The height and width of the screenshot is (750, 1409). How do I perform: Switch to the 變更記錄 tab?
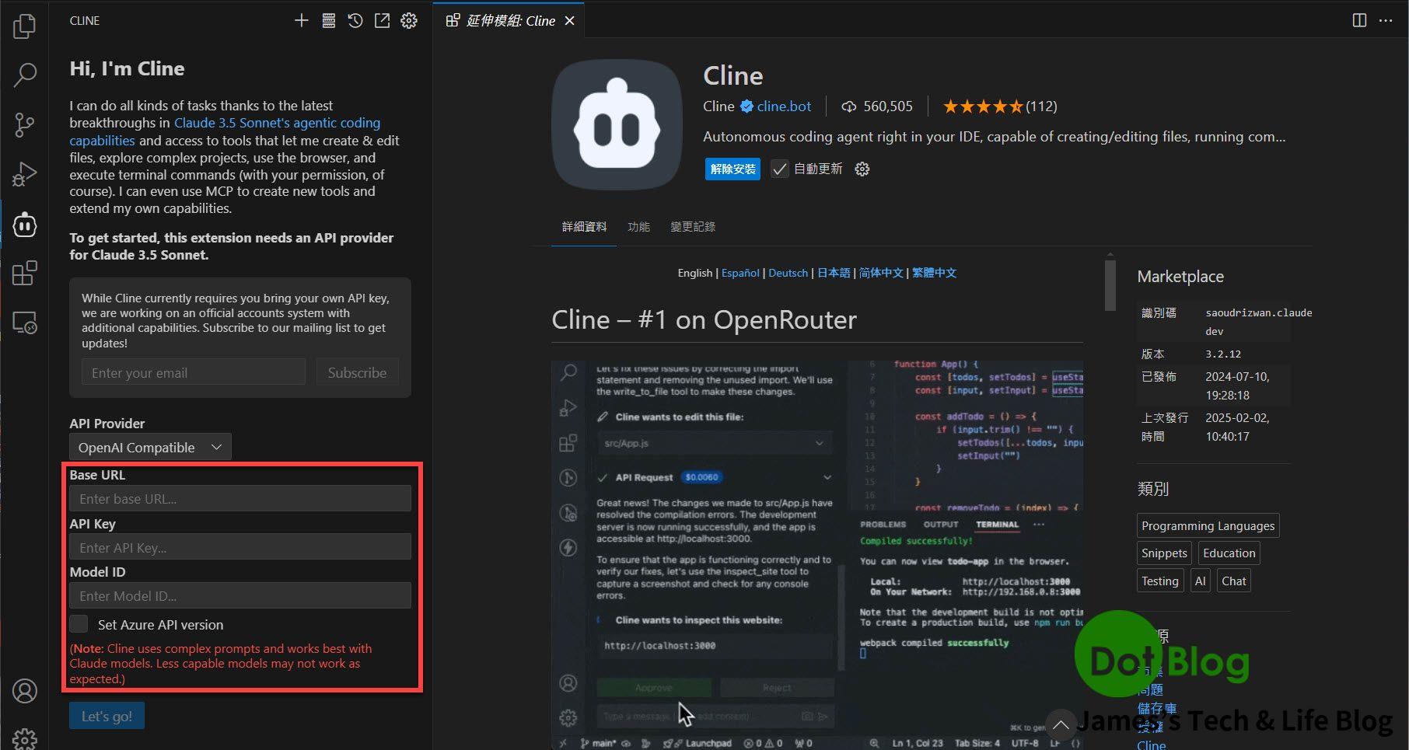click(x=693, y=226)
